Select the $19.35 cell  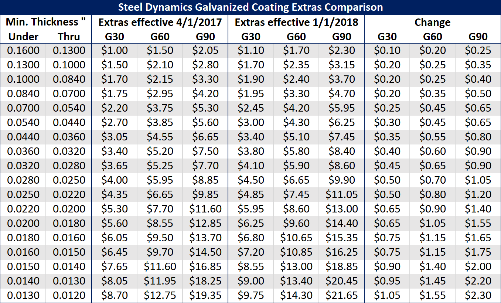(205, 296)
